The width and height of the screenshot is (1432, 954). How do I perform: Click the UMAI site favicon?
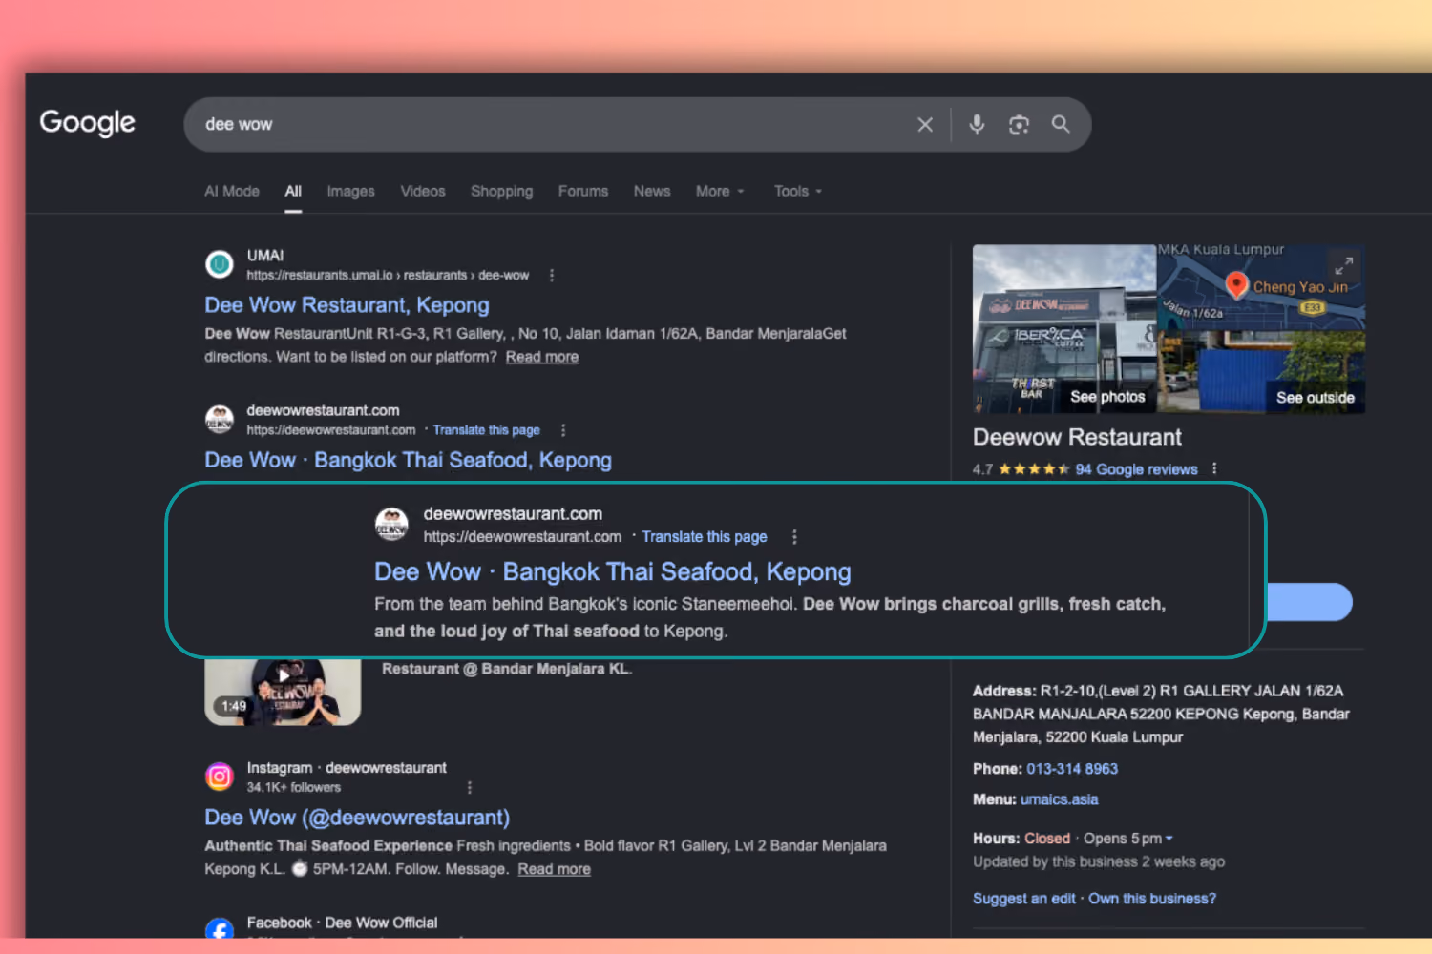[220, 264]
